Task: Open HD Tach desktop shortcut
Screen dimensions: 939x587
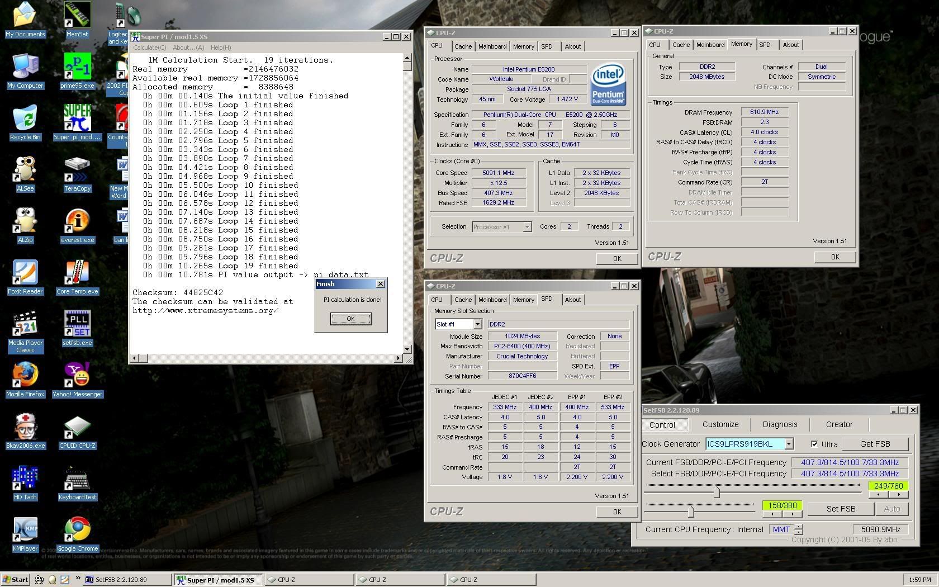Action: click(25, 483)
